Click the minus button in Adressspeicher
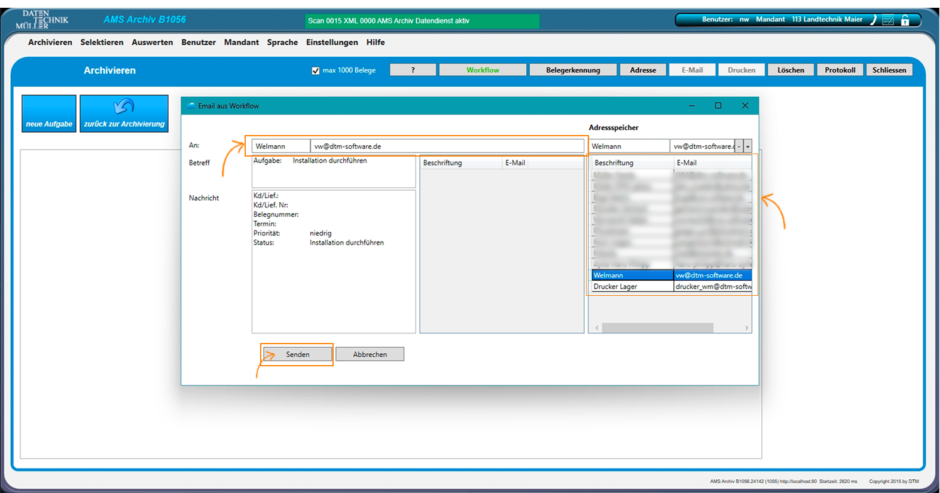The height and width of the screenshot is (493, 940). click(x=739, y=146)
